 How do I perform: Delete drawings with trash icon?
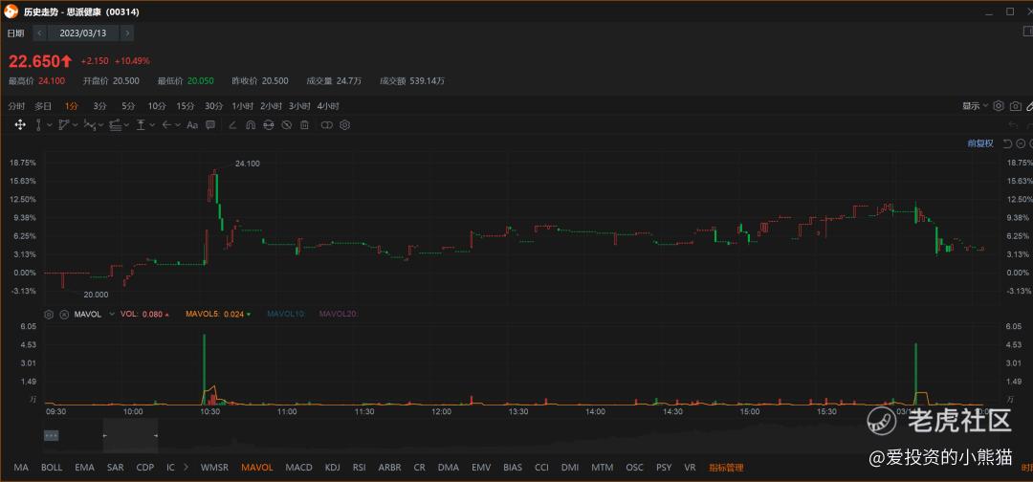coord(304,125)
